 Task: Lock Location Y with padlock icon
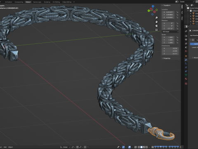(177, 15)
